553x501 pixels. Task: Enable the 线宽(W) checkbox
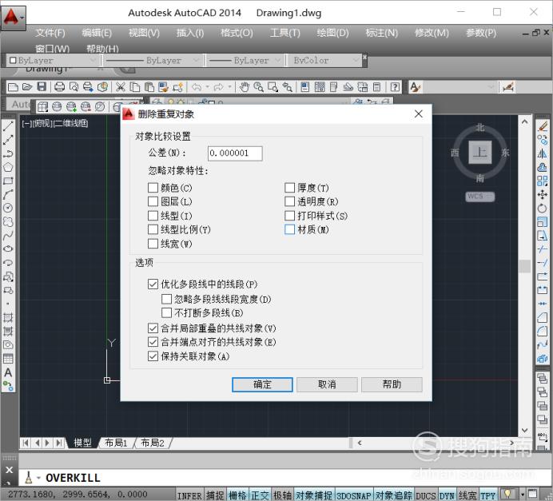[153, 244]
